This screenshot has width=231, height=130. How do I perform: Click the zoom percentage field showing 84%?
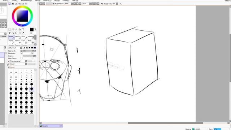click(67, 4)
